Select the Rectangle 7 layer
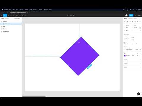Screen dimensions: 142x106 11,24
